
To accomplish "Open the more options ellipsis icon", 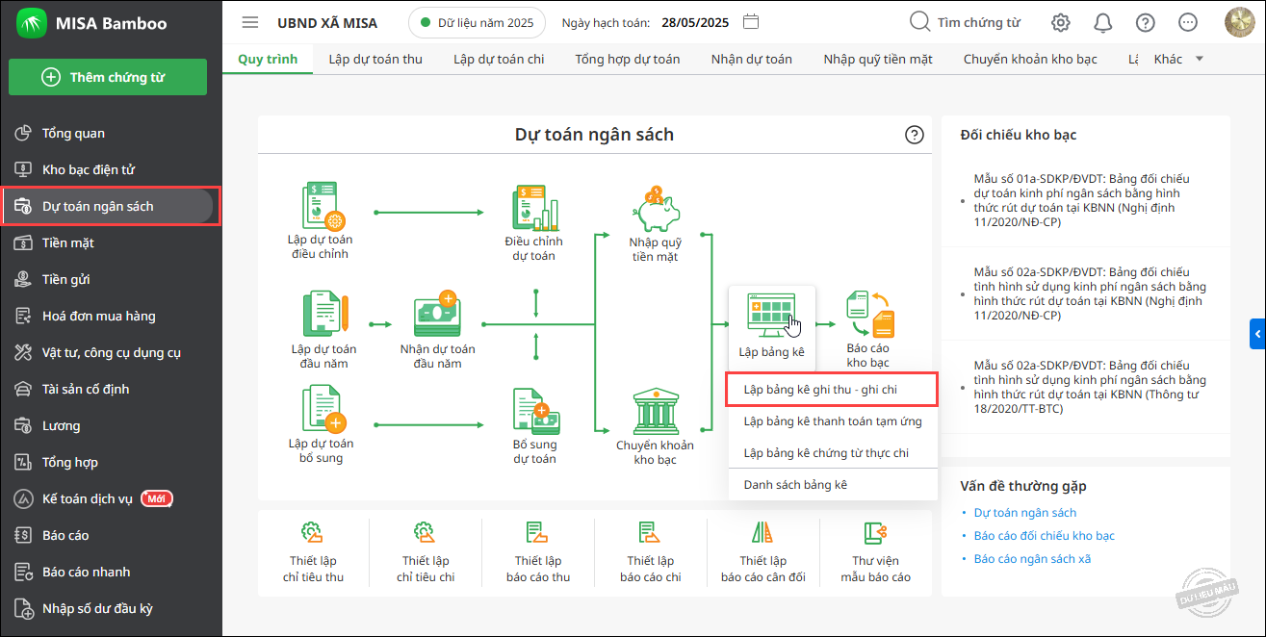I will (1188, 22).
